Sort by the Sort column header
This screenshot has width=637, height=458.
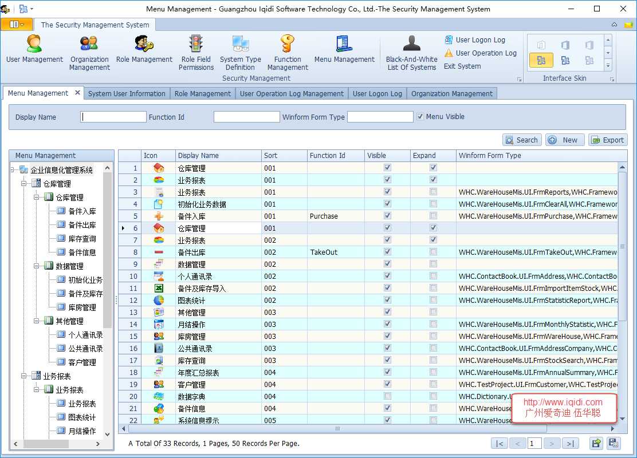pyautogui.click(x=284, y=156)
